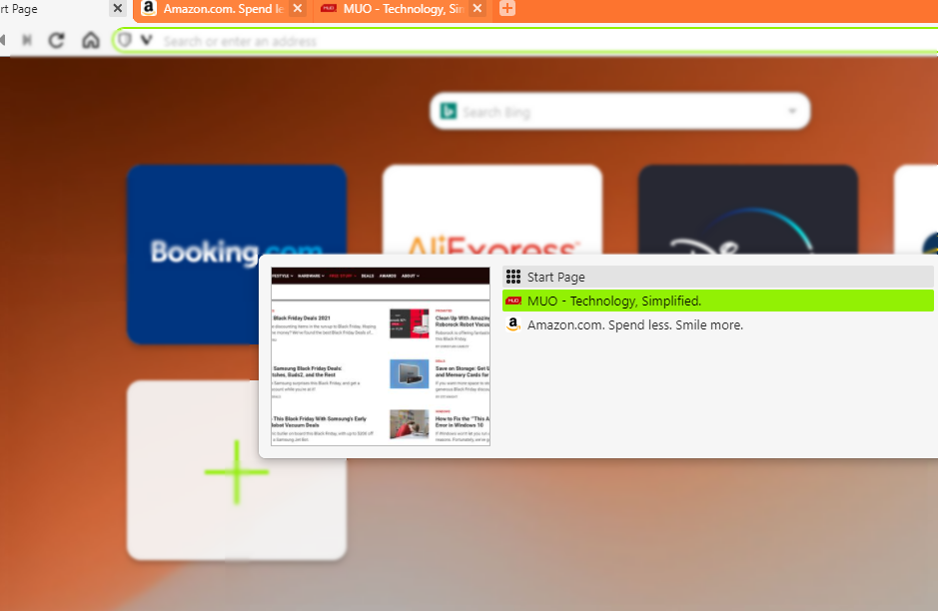Open the shield tracker blocker icon
This screenshot has height=611, width=938.
(x=125, y=40)
